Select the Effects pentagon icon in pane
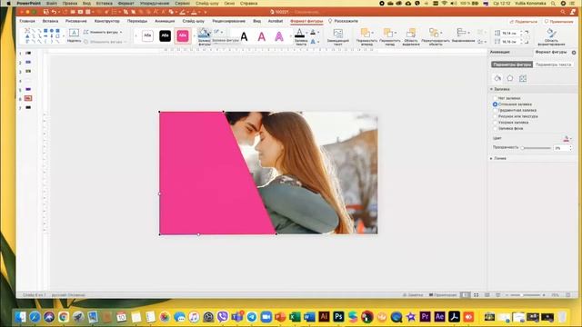The height and width of the screenshot is (327, 582). [x=510, y=78]
